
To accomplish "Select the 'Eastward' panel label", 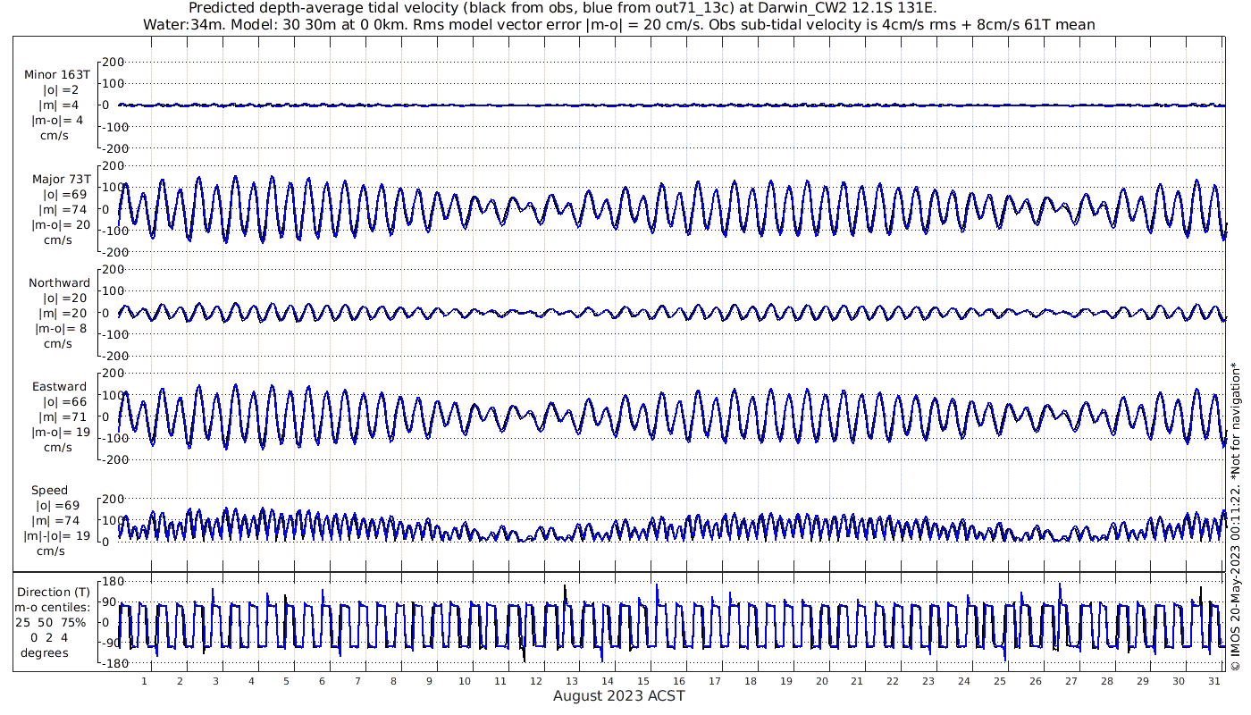I will pyautogui.click(x=59, y=387).
